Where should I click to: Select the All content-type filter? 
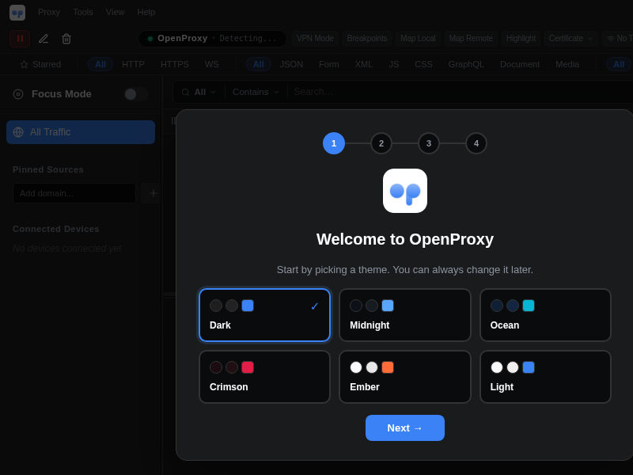pos(259,65)
